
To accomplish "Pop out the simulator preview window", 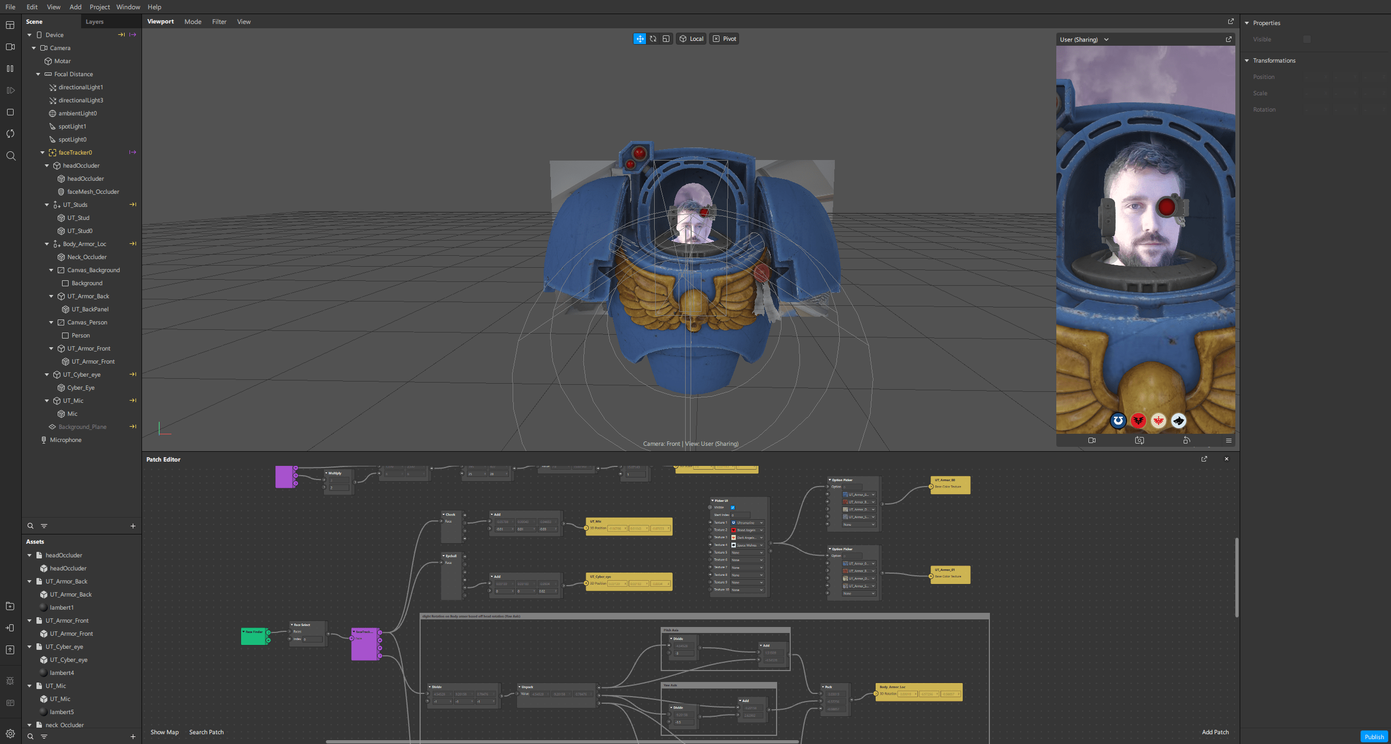I will tap(1228, 39).
